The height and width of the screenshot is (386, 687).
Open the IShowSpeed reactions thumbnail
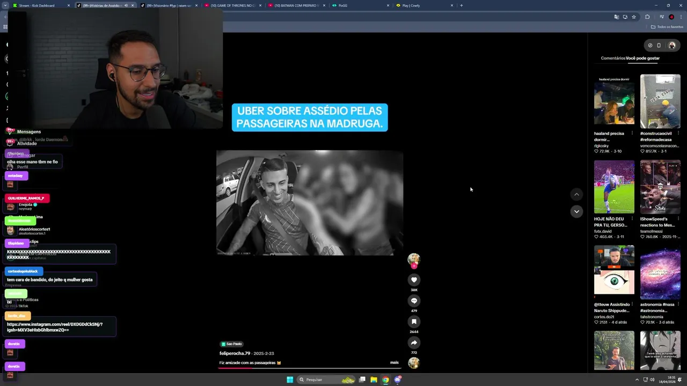click(x=660, y=187)
